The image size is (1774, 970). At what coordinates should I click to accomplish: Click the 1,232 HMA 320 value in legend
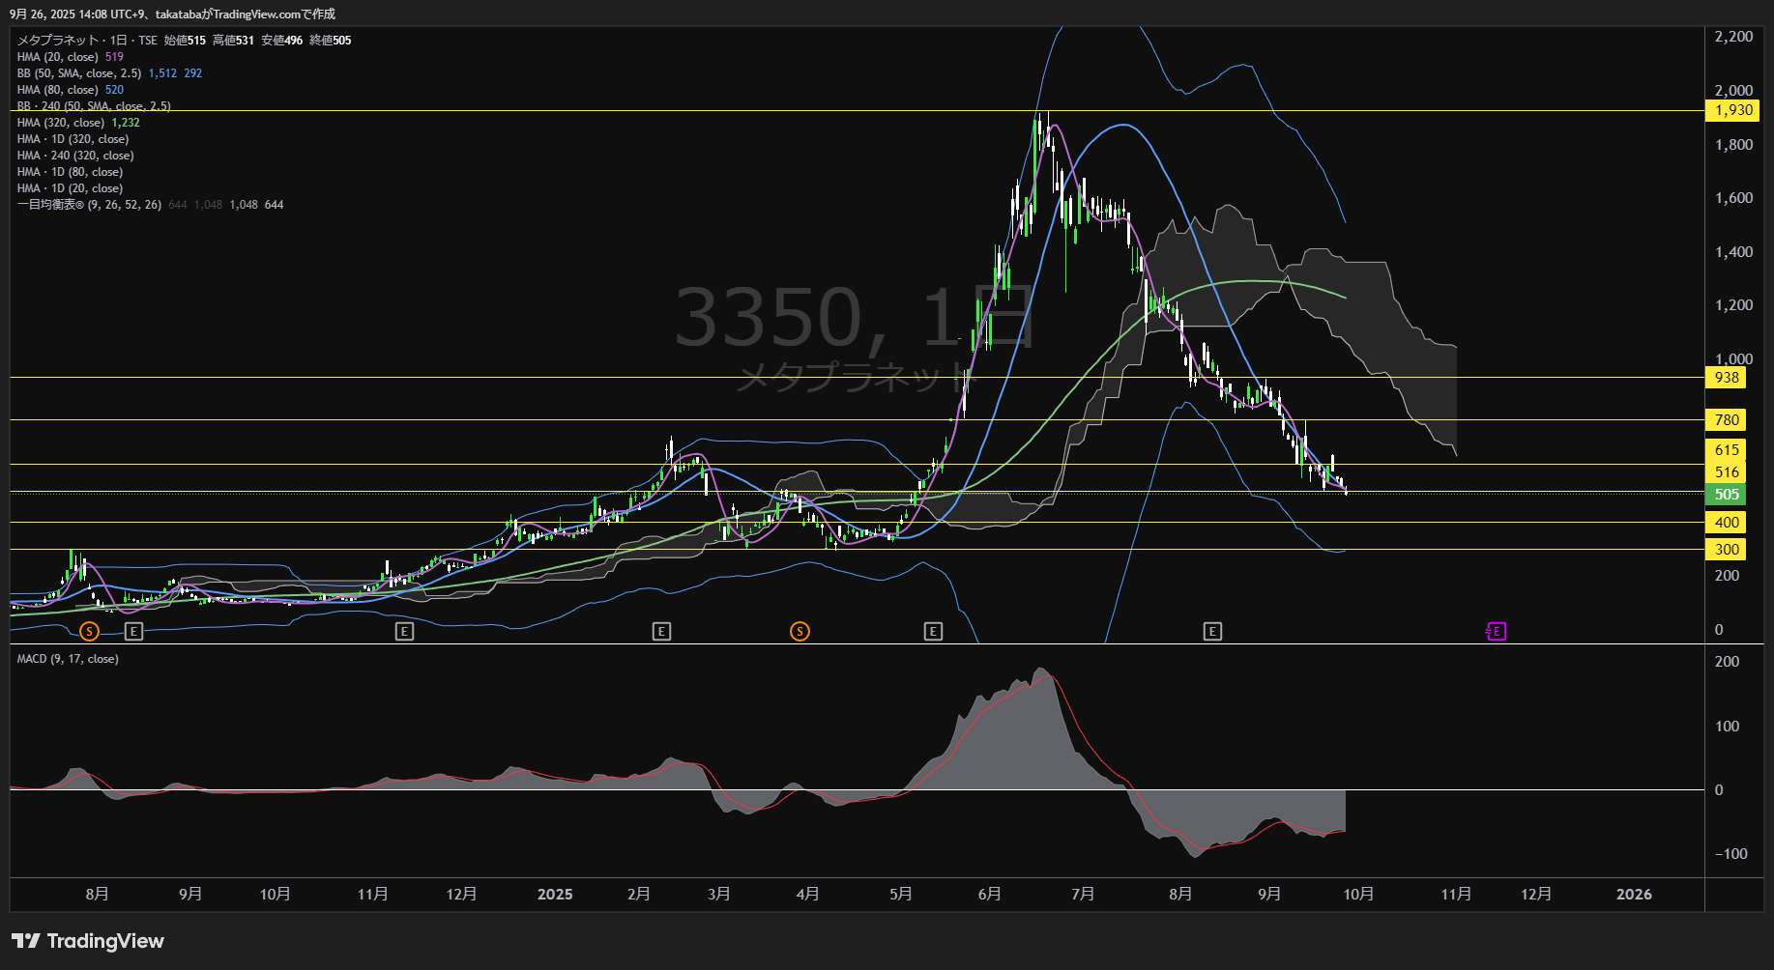(x=126, y=123)
